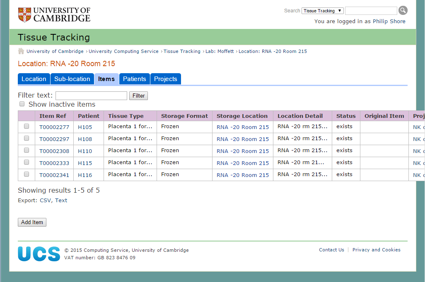Image resolution: width=425 pixels, height=282 pixels.
Task: Select the Items tab
Action: click(x=106, y=79)
